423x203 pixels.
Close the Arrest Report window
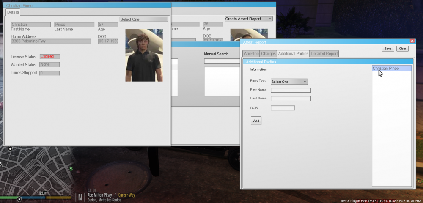(x=412, y=41)
